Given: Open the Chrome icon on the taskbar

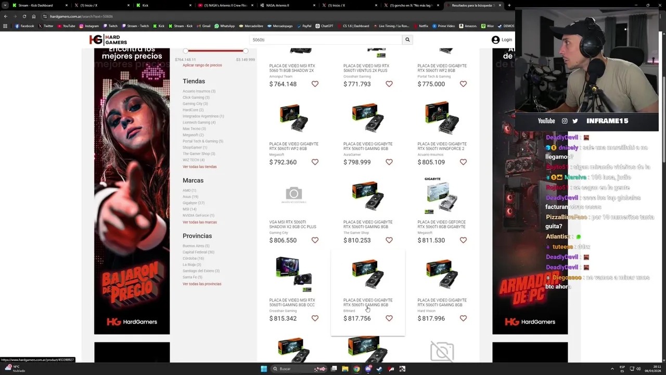Looking at the screenshot, I should click(356, 369).
